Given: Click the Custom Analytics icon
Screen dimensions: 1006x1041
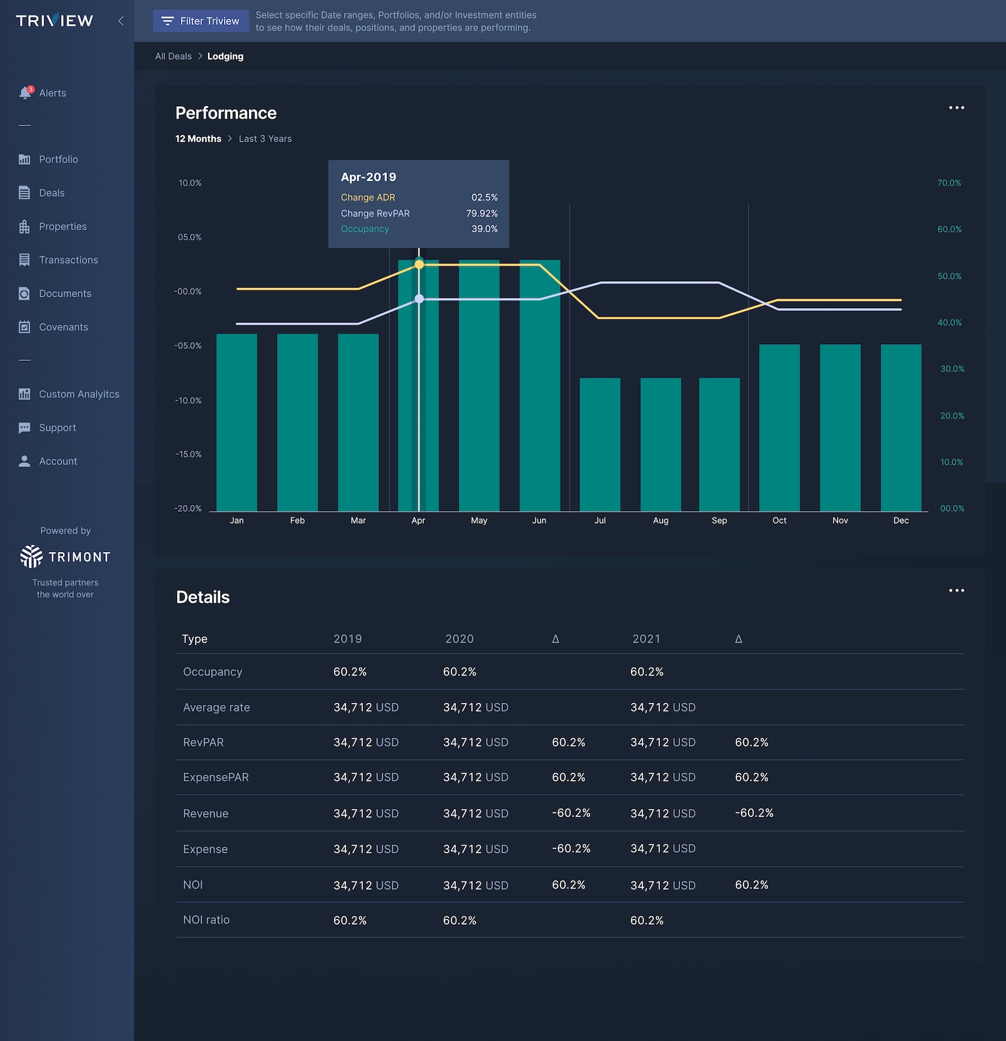Looking at the screenshot, I should (x=24, y=394).
